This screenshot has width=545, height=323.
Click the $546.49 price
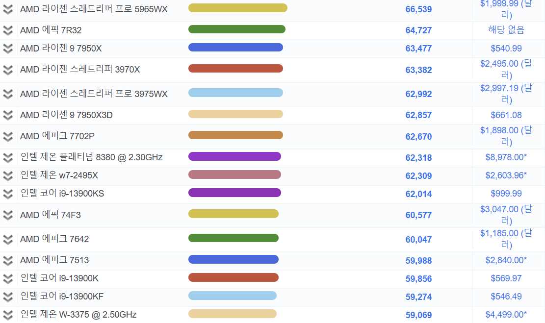click(x=506, y=296)
